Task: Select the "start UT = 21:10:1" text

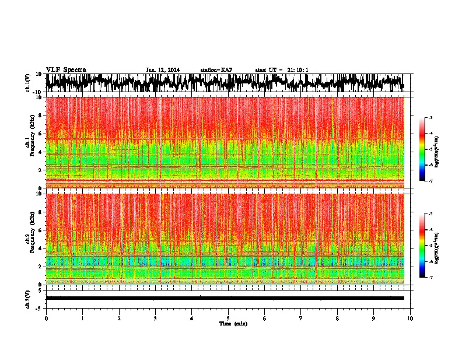Action: 282,70
